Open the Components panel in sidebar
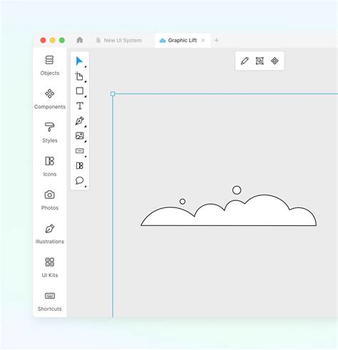This screenshot has height=350, width=338. coord(50,99)
